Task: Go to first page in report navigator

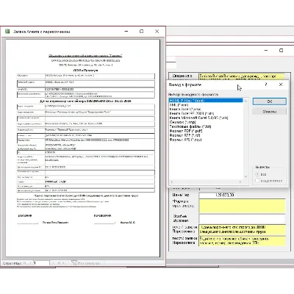Action: pos(24,263)
